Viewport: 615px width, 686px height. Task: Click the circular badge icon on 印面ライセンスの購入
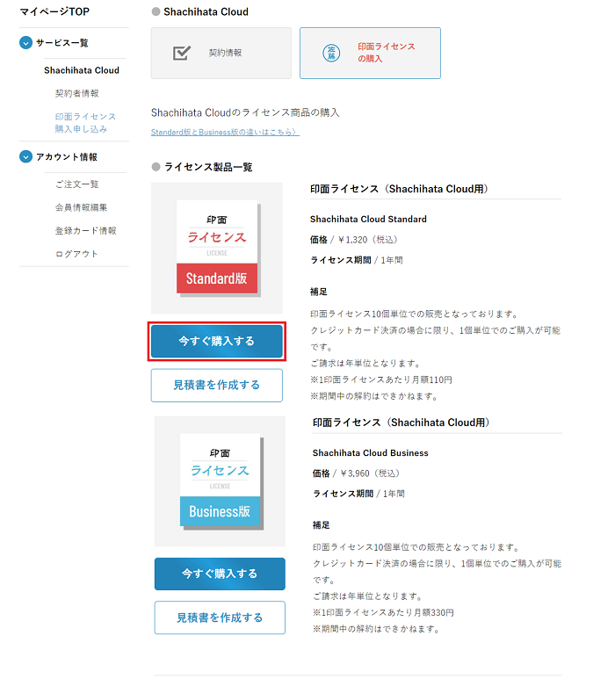[x=331, y=53]
